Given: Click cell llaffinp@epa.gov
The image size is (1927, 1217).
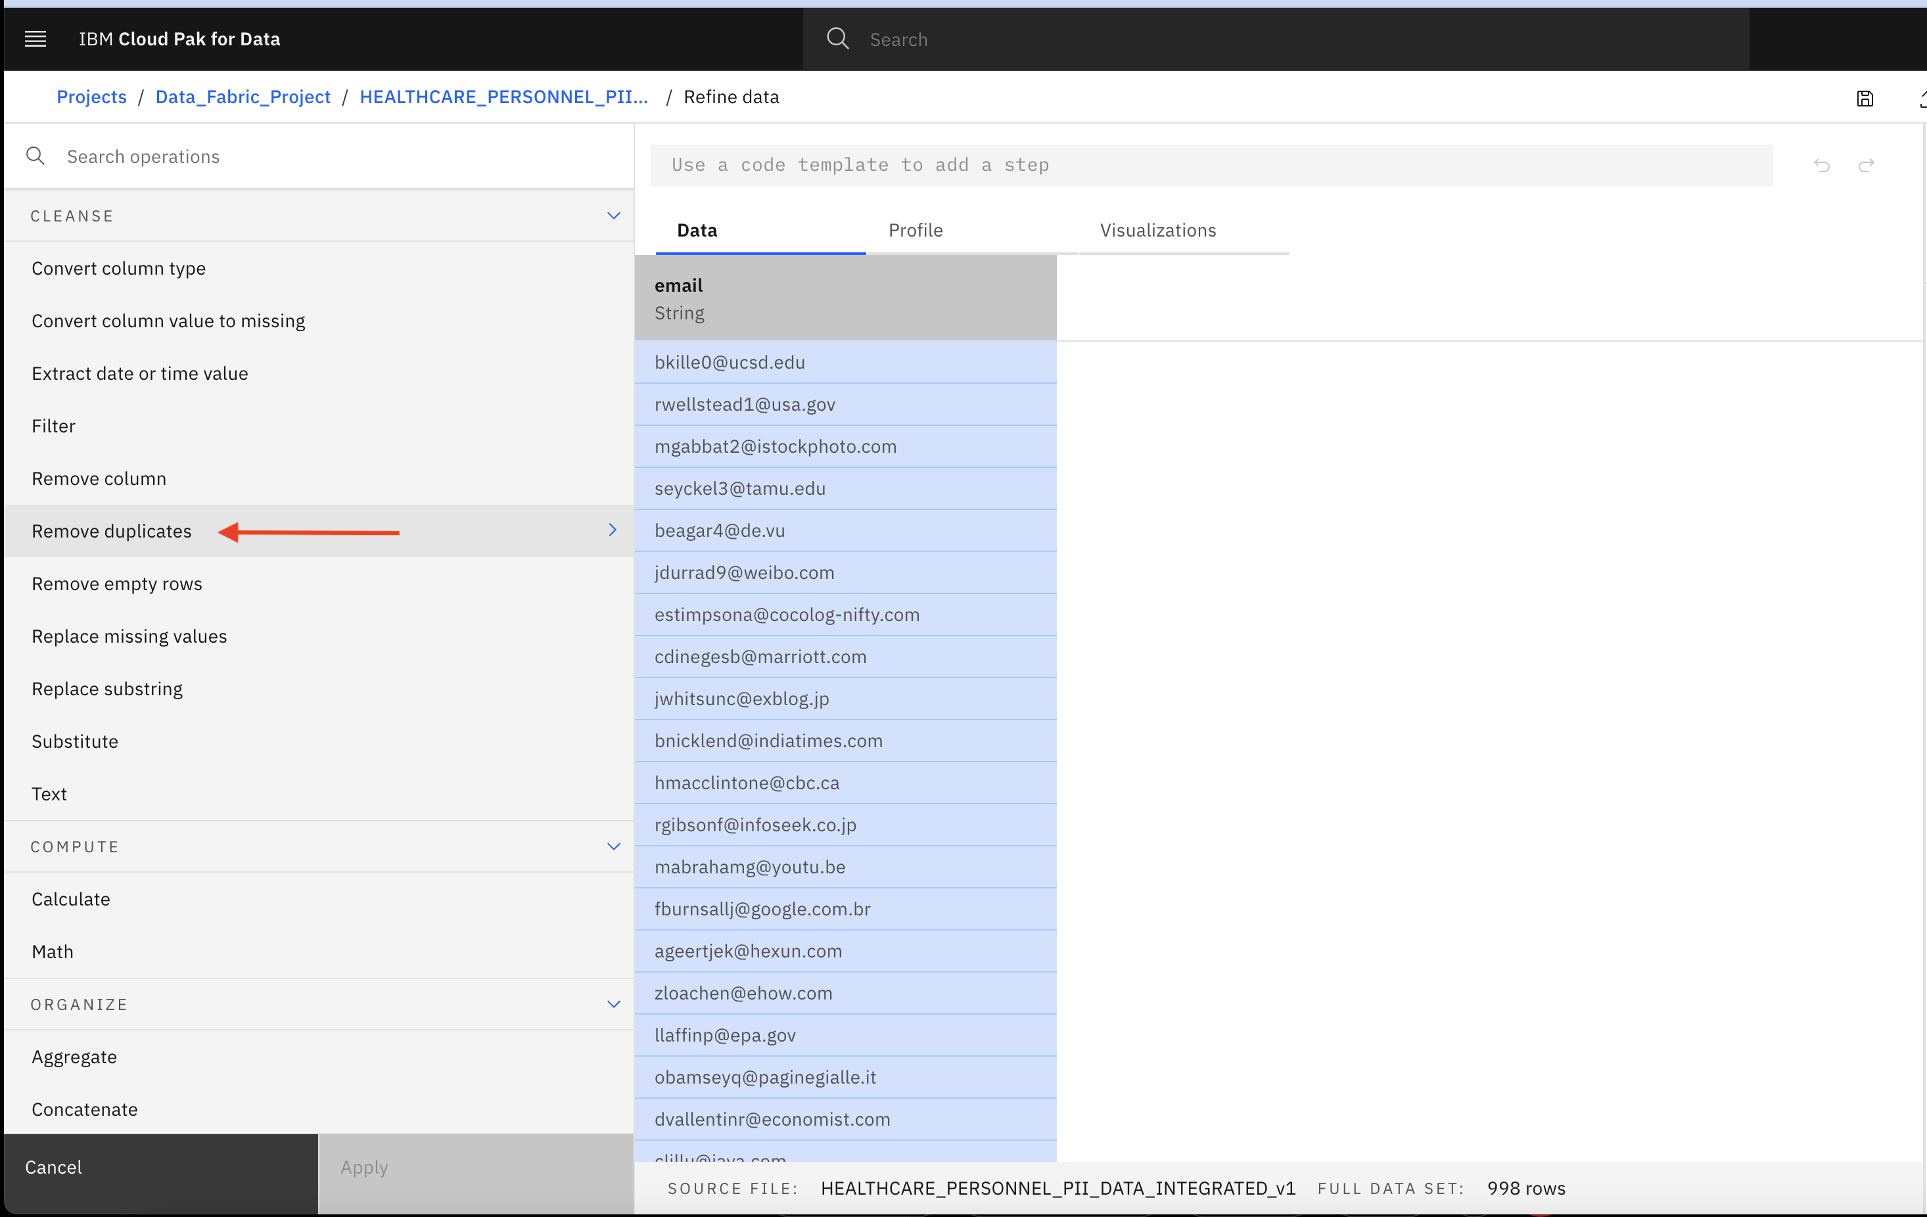Looking at the screenshot, I should pyautogui.click(x=845, y=1036).
